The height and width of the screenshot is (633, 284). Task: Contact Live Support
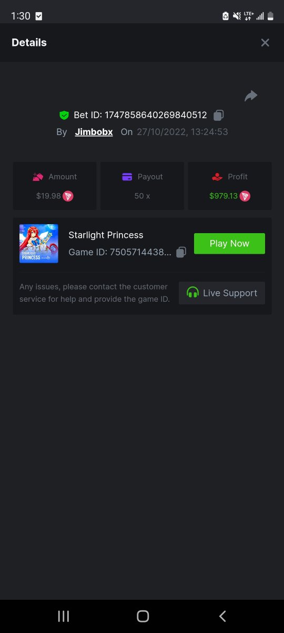click(x=222, y=293)
